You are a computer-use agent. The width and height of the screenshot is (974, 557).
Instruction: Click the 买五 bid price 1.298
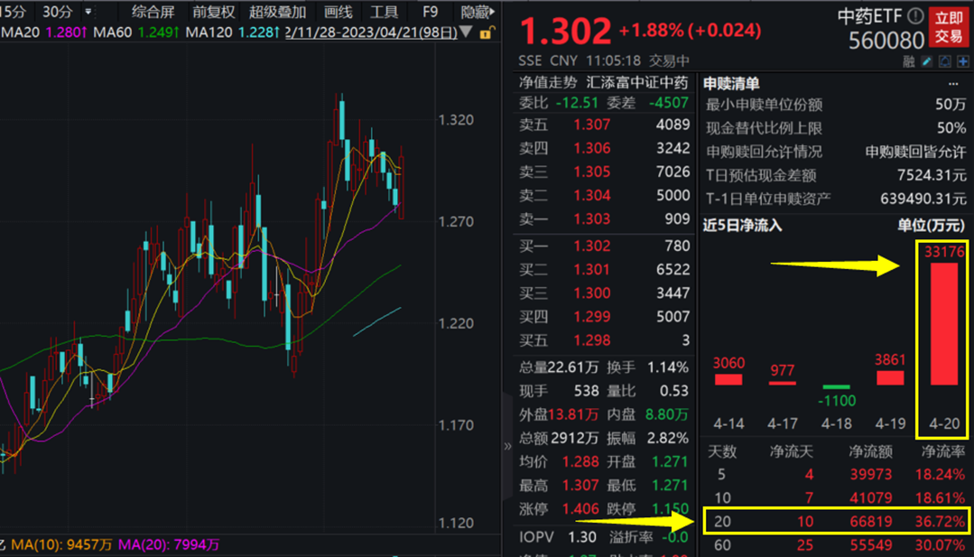591,340
